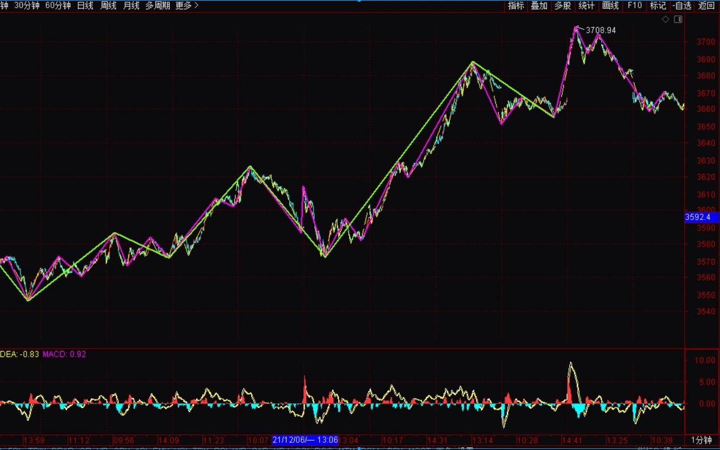Image resolution: width=720 pixels, height=450 pixels.
Task: Open the 指标 indicators menu
Action: tap(516, 5)
